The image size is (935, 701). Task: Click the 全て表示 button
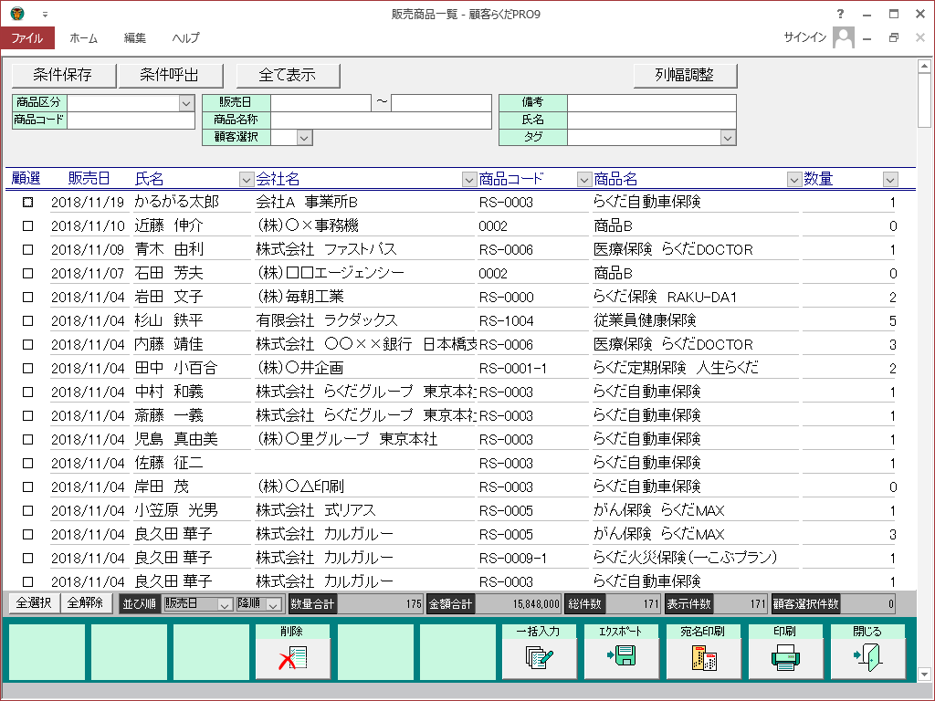288,75
